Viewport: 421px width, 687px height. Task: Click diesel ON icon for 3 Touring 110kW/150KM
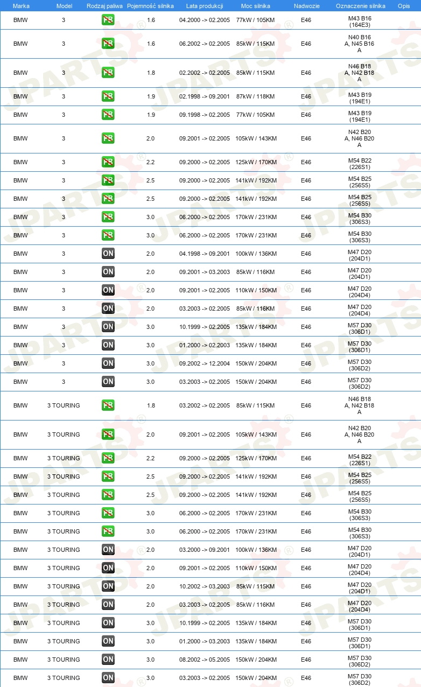tap(108, 568)
